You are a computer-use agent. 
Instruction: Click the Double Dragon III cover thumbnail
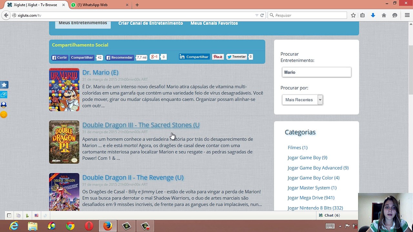[64, 142]
